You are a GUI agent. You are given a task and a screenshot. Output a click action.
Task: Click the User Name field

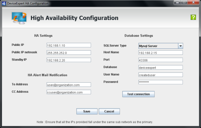[160, 75]
